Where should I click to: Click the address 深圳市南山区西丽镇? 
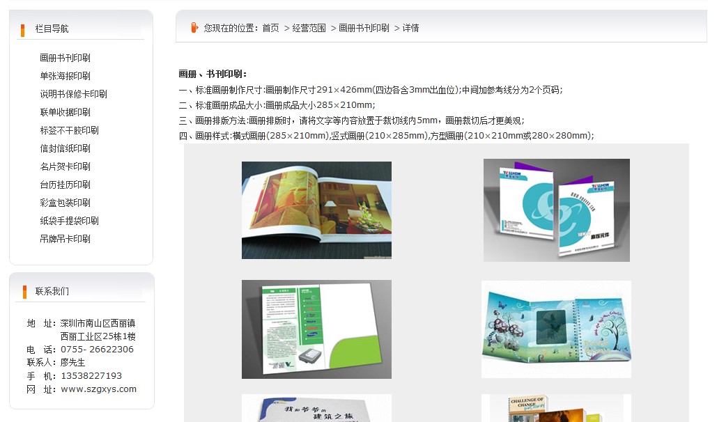98,323
